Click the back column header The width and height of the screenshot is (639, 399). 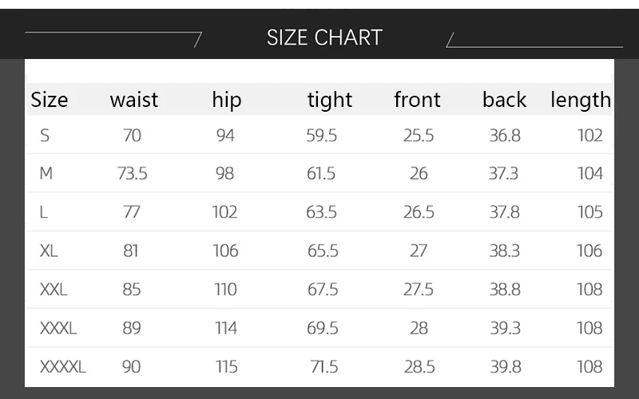click(505, 100)
